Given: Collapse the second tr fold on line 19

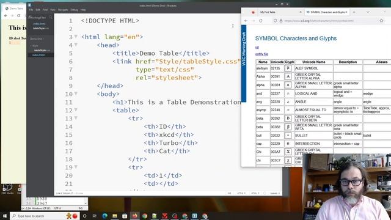Looking at the screenshot, I should tap(76, 167).
